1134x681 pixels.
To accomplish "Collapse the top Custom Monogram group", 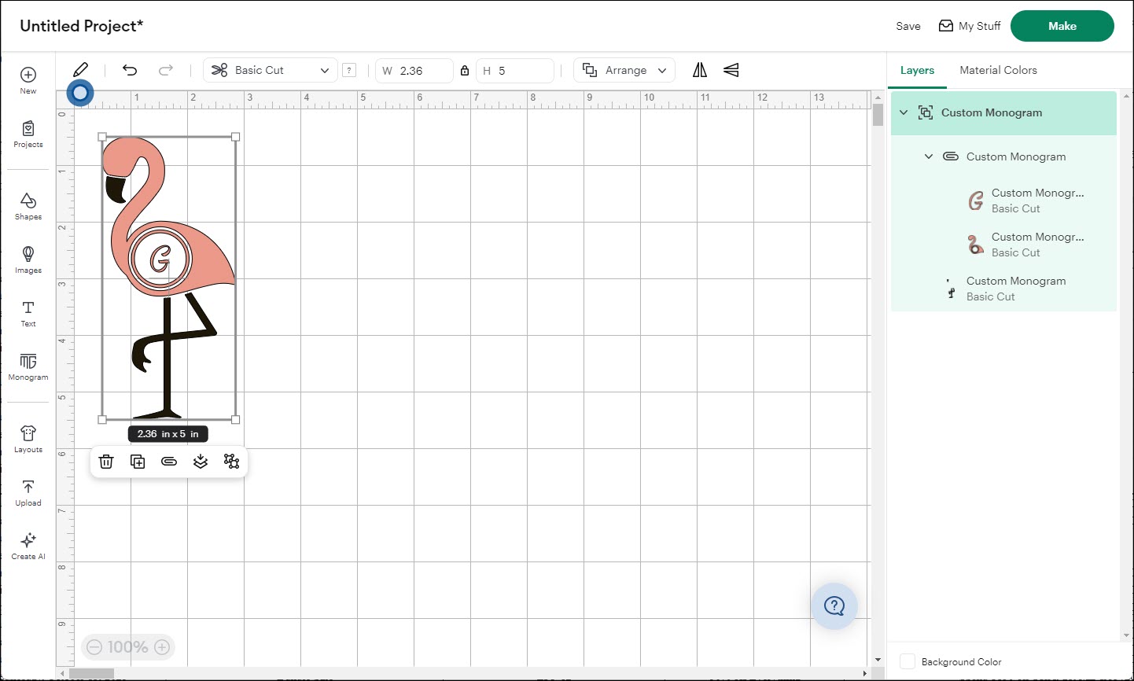I will (x=904, y=112).
